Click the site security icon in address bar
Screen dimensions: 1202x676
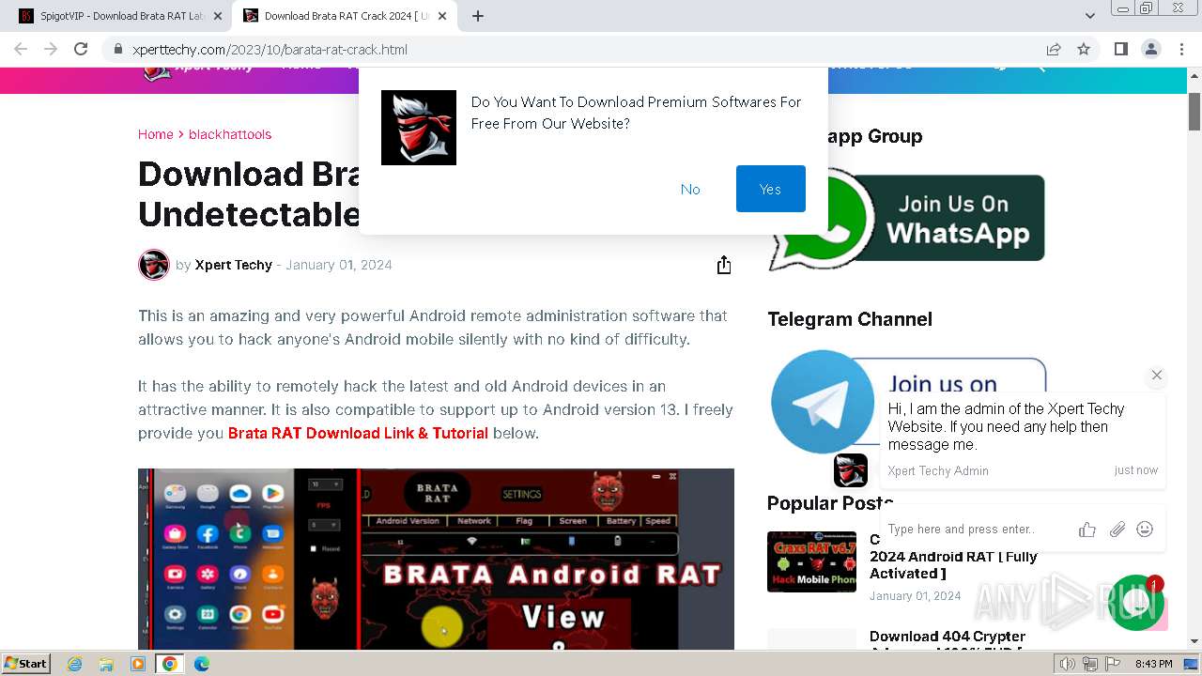117,50
